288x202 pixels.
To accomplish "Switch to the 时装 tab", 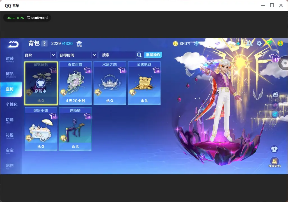I will 10,59.
